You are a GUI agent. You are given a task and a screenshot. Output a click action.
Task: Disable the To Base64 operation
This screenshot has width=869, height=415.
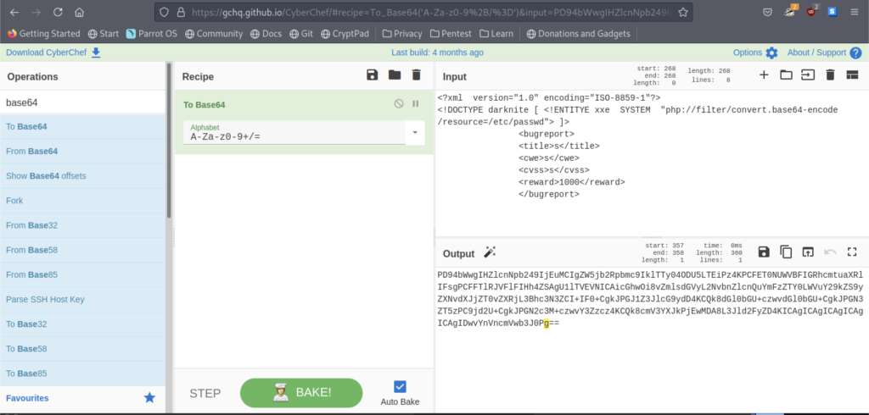[x=399, y=104]
